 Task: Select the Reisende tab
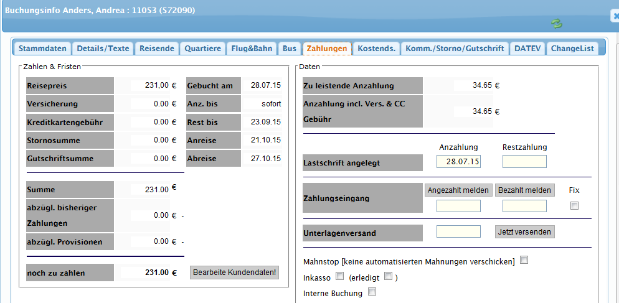pyautogui.click(x=157, y=48)
